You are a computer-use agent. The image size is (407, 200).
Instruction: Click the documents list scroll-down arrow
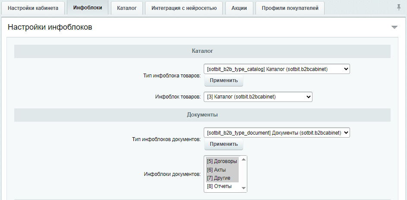click(243, 188)
